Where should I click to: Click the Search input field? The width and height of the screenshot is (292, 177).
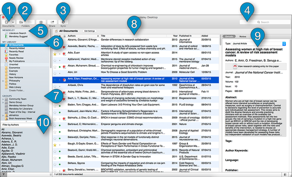click(x=271, y=21)
